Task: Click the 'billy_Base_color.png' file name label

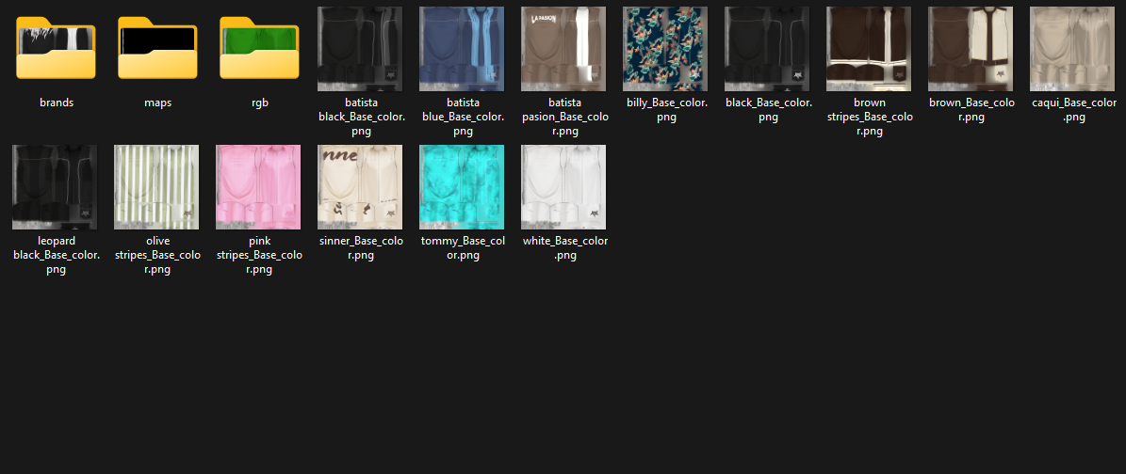Action: 665,110
